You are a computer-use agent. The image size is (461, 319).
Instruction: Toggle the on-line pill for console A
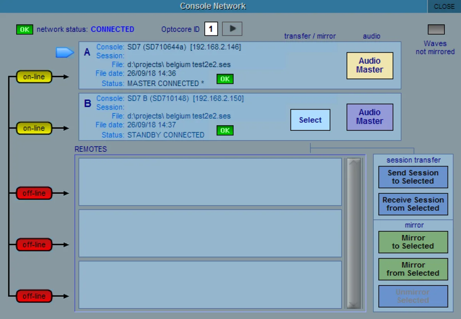click(x=34, y=77)
